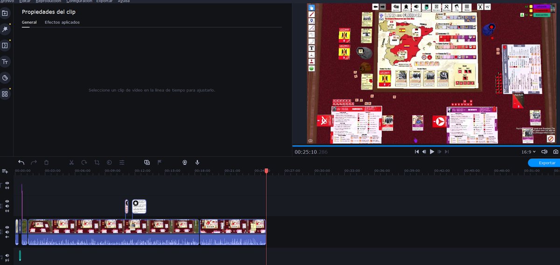Open the Ayuda menu
The image size is (560, 265).
click(124, 1)
